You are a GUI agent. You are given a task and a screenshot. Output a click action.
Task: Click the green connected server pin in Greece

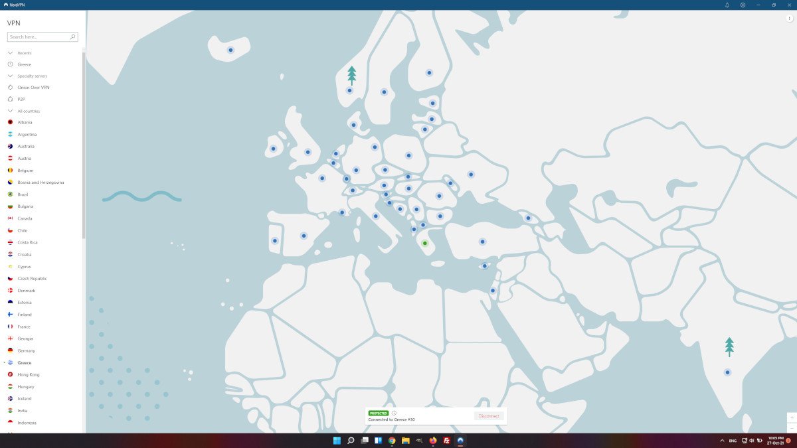(425, 244)
